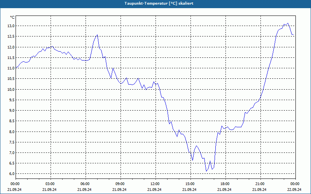Click the curve peak near 07:00
Screen dimensions: 311x194
pos(97,35)
